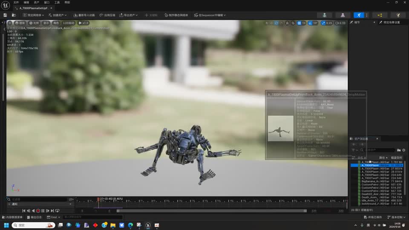Pause the animation playback
This screenshot has height=230, width=409.
click(x=43, y=211)
